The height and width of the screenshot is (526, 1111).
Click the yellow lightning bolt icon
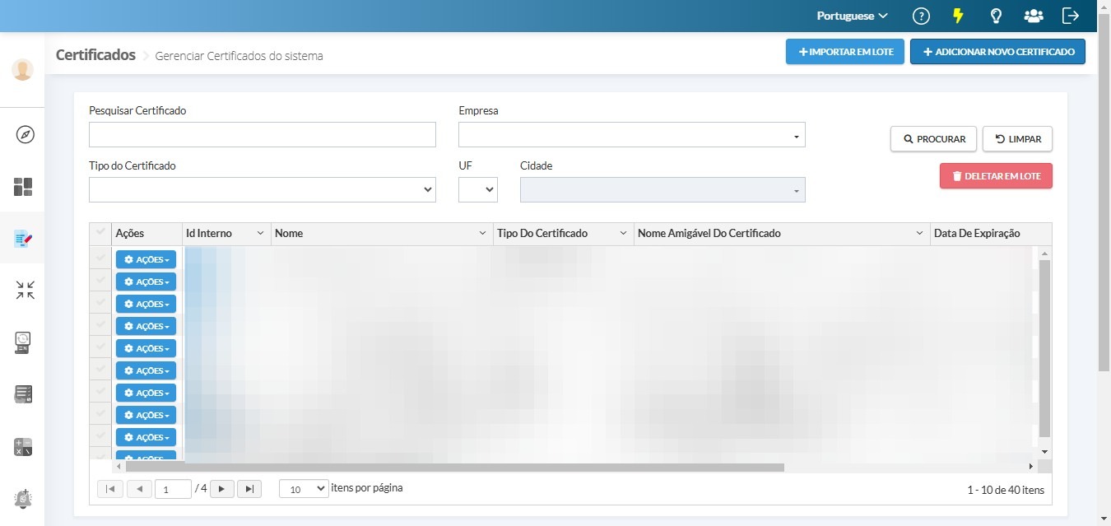click(958, 16)
